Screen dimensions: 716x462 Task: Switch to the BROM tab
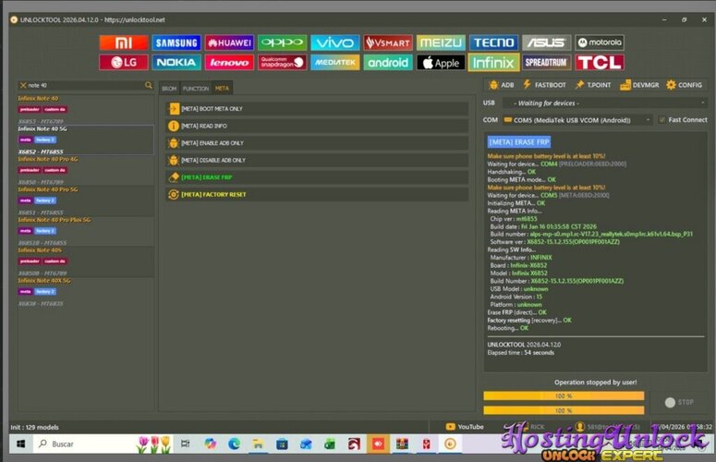point(169,89)
